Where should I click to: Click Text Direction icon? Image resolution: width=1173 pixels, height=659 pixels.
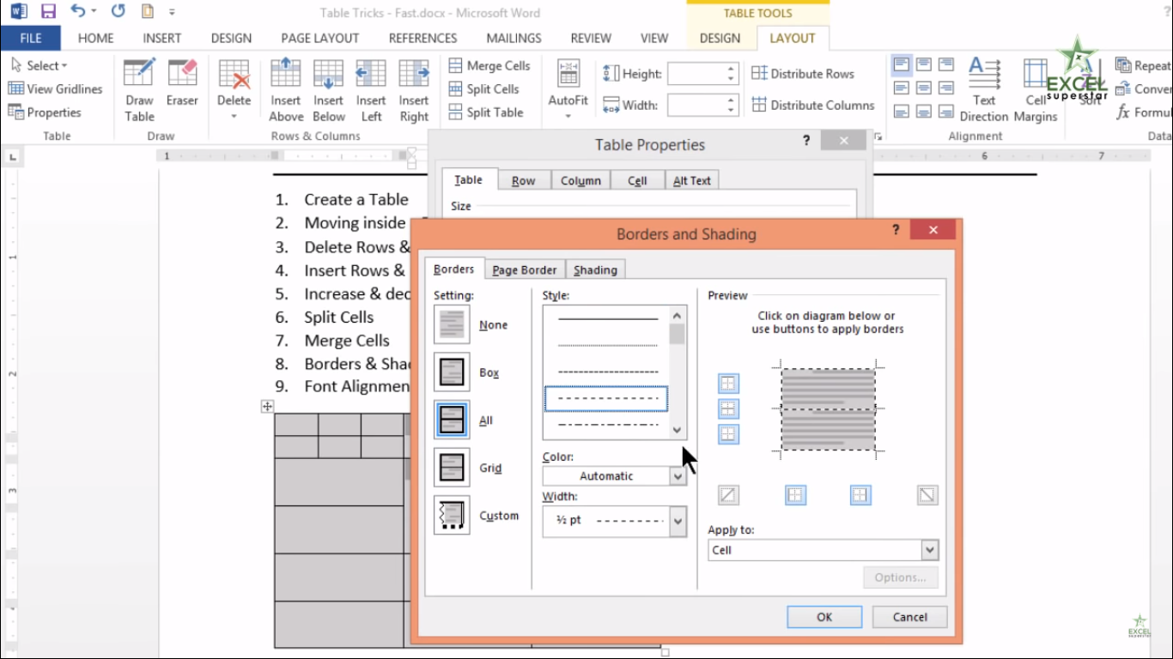[984, 91]
